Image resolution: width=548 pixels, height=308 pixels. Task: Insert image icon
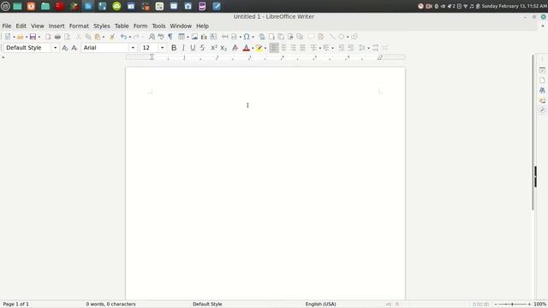click(x=194, y=37)
